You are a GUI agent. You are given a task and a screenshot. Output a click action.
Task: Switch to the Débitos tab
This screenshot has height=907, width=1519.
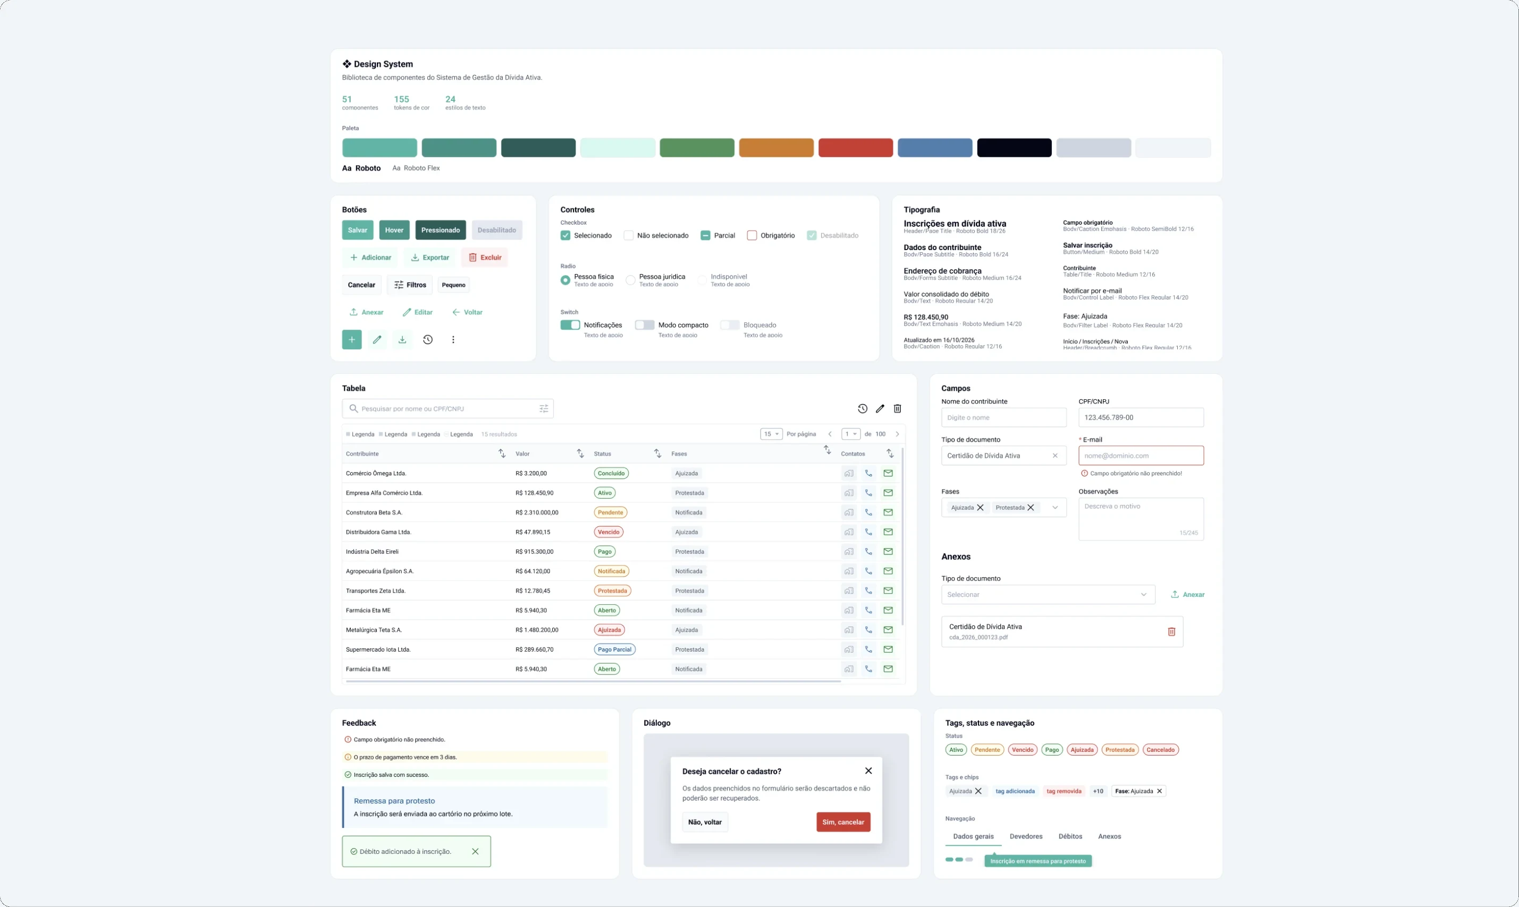pyautogui.click(x=1070, y=837)
